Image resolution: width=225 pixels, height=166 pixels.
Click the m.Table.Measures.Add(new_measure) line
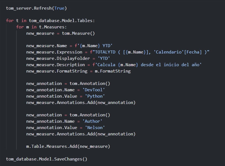(68, 146)
